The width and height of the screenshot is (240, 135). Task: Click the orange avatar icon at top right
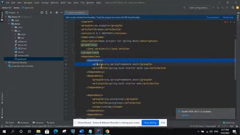[237, 7]
